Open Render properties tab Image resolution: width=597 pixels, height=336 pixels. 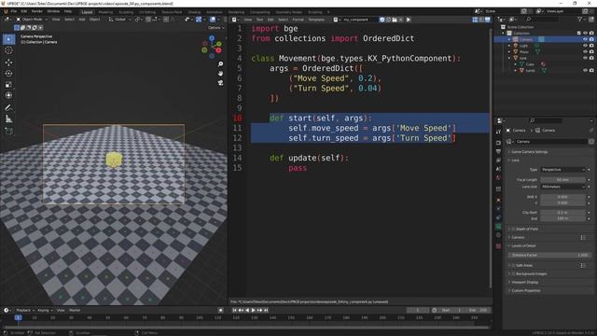point(498,142)
